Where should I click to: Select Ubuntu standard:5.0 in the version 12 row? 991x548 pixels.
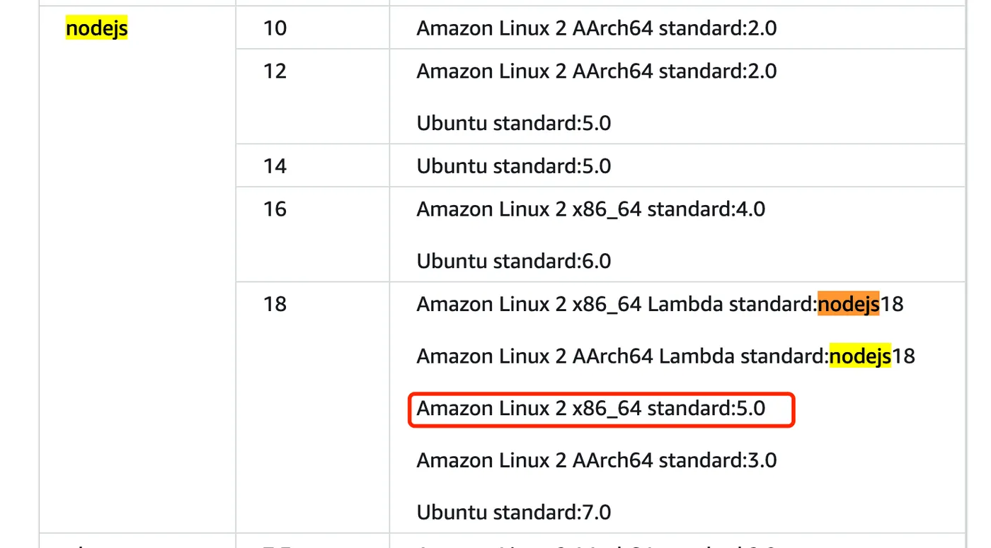pos(513,123)
